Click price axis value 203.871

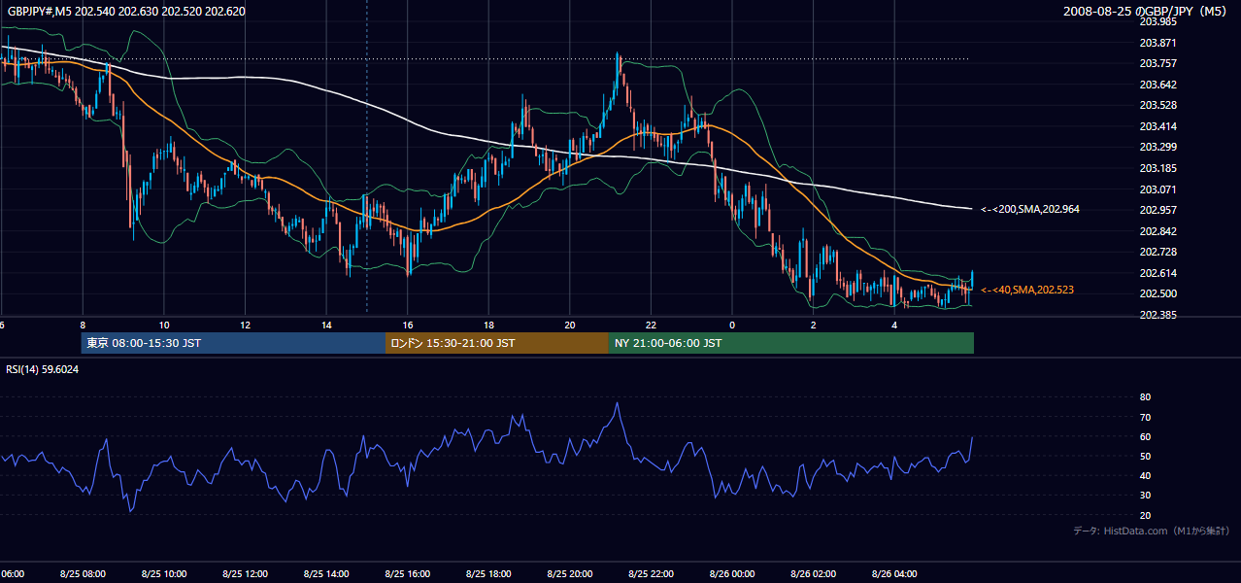pos(1157,43)
